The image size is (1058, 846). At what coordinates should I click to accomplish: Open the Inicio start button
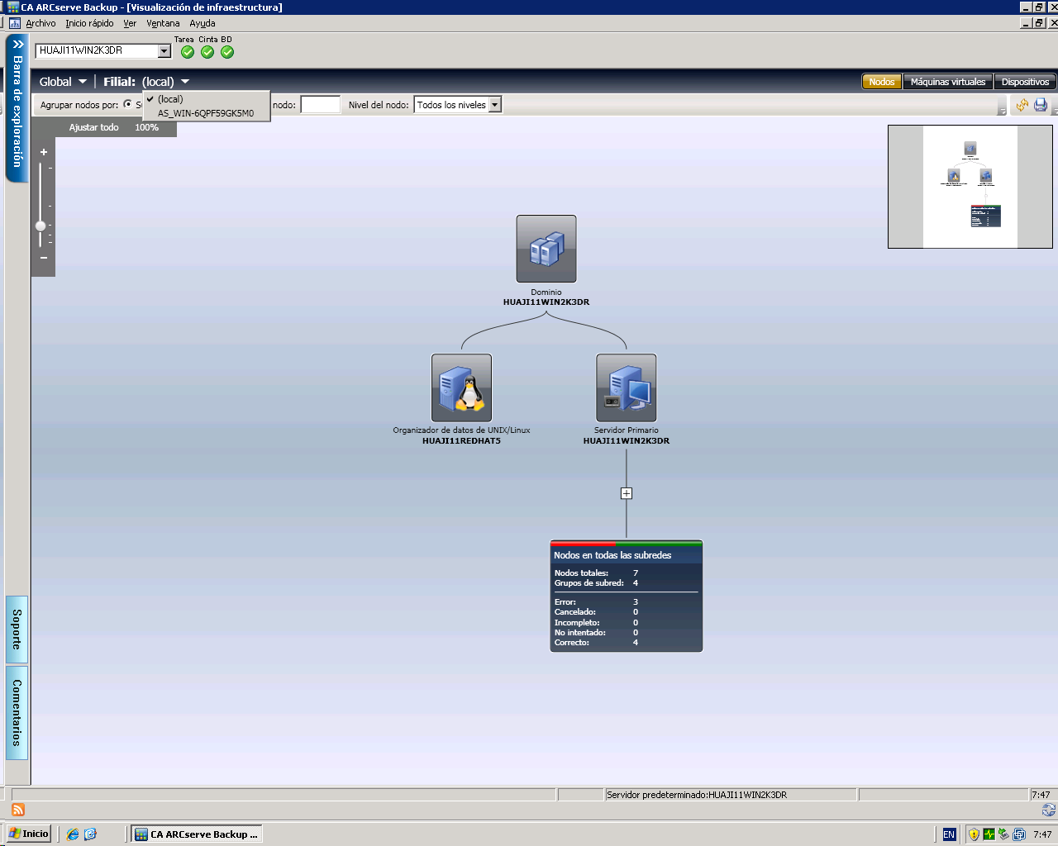click(x=29, y=834)
